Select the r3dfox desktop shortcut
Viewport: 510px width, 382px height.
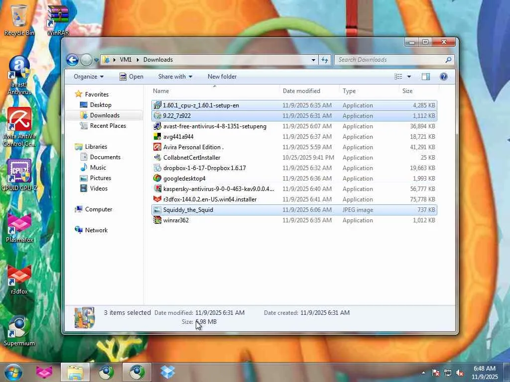point(19,280)
